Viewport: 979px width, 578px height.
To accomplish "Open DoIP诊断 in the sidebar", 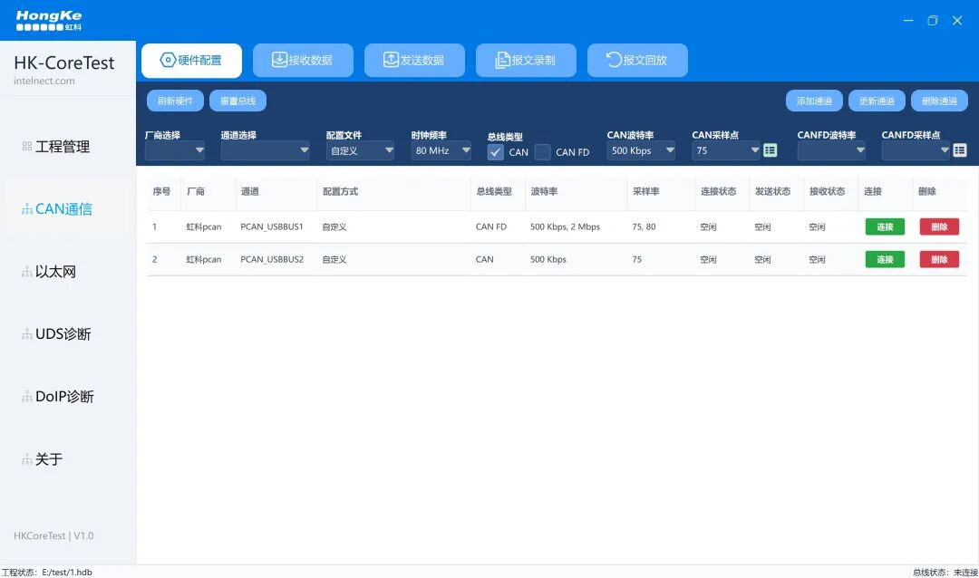I will 64,397.
